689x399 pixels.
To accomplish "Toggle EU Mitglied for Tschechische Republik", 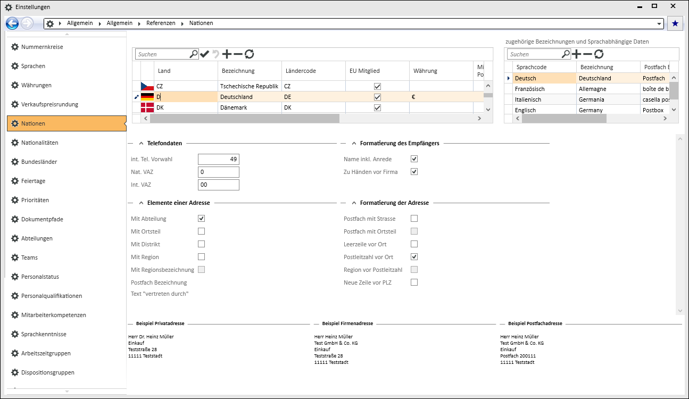I will click(378, 86).
